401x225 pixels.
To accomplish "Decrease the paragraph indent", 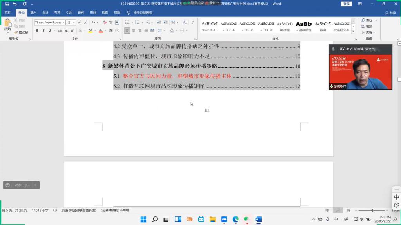I will point(159,23).
